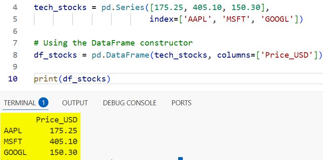The width and height of the screenshot is (323, 160).
Task: Click the 'MSFT' string in code
Action: tap(237, 19)
